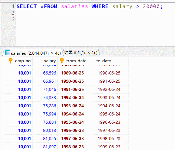This screenshot has width=175, height=150.
Task: Select from_date cell 1996-06-23
Action: point(76,131)
